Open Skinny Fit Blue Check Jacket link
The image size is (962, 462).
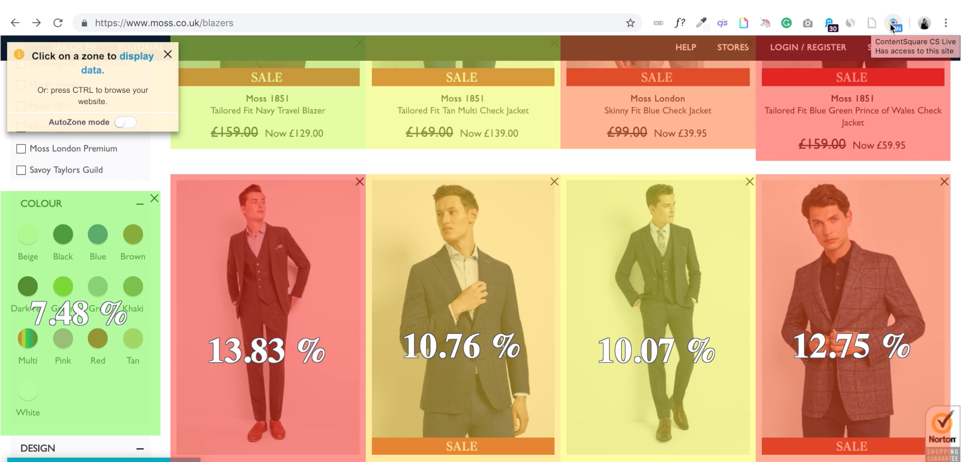coord(658,111)
